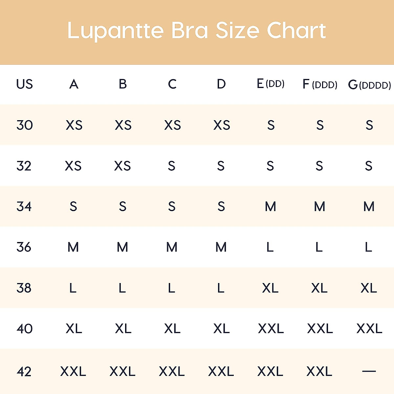Click the G (DDDD) column header
394x394 pixels.
(369, 85)
